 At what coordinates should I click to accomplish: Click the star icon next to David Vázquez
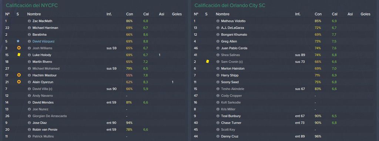18,41
